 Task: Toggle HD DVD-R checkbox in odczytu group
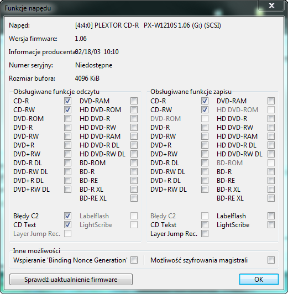pyautogui.click(x=134, y=118)
